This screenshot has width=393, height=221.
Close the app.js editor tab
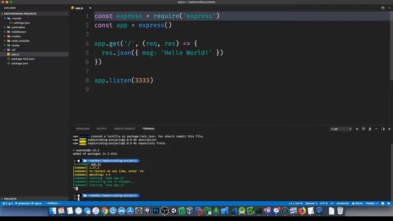pyautogui.click(x=90, y=8)
